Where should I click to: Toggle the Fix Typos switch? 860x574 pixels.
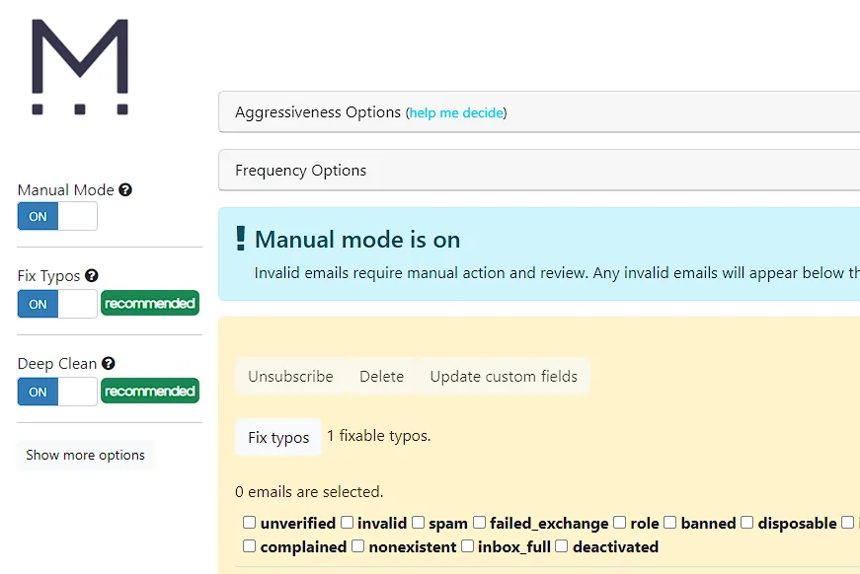57,304
